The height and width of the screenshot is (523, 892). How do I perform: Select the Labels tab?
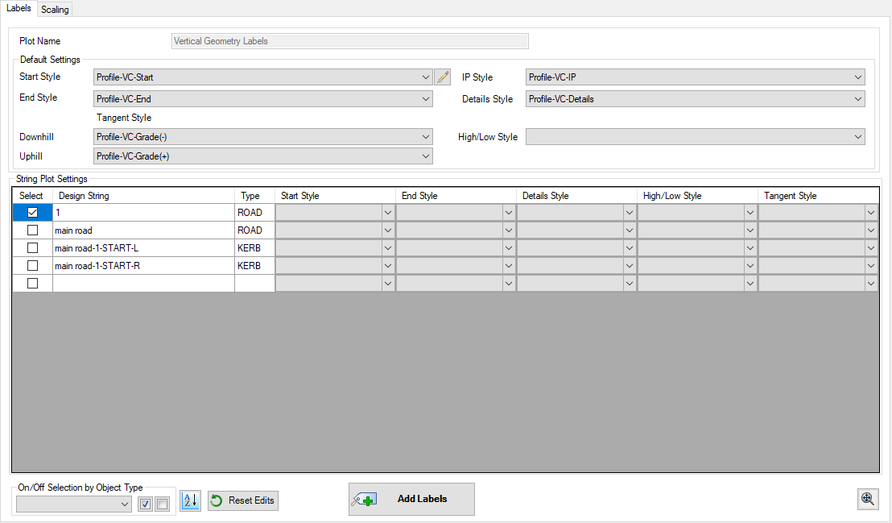[x=19, y=8]
